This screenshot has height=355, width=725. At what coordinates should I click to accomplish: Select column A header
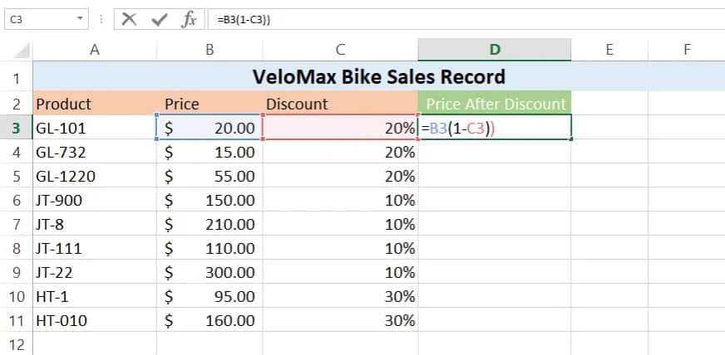tap(95, 50)
